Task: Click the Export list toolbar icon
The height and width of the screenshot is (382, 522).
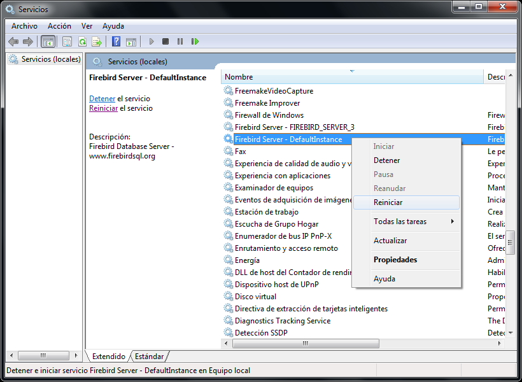Action: point(97,41)
